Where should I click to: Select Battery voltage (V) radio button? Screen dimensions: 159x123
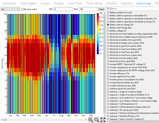tap(108, 31)
